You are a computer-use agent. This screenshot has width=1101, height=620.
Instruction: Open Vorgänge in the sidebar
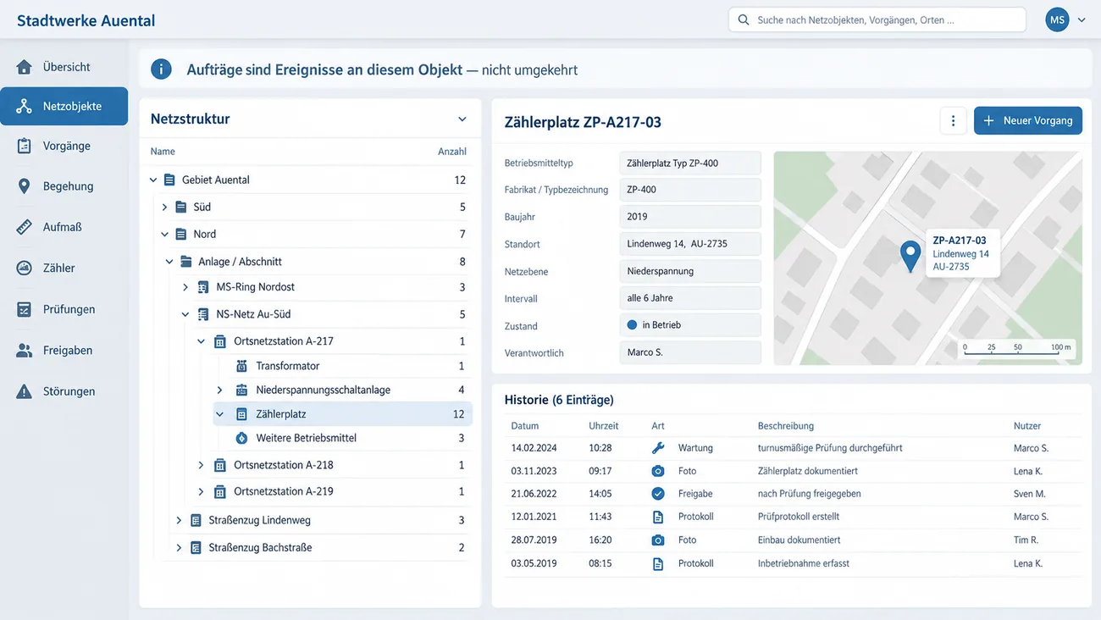[x=64, y=146]
